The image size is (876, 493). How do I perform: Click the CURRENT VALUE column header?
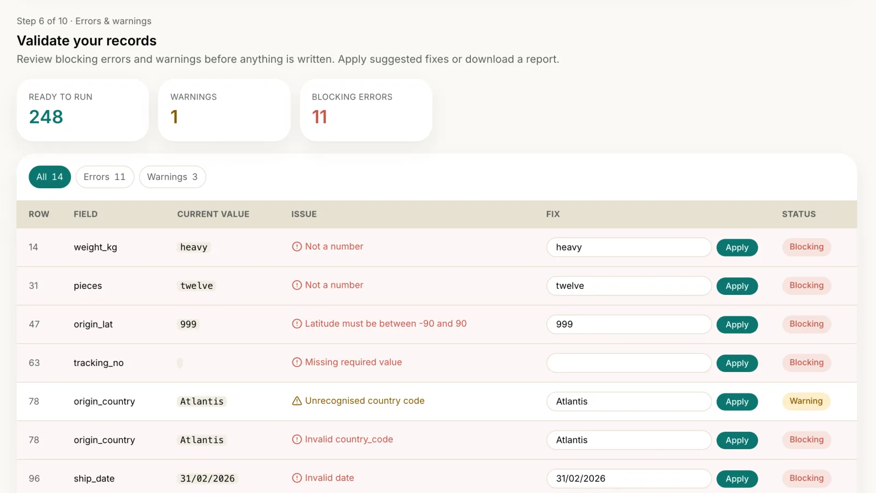pos(213,214)
